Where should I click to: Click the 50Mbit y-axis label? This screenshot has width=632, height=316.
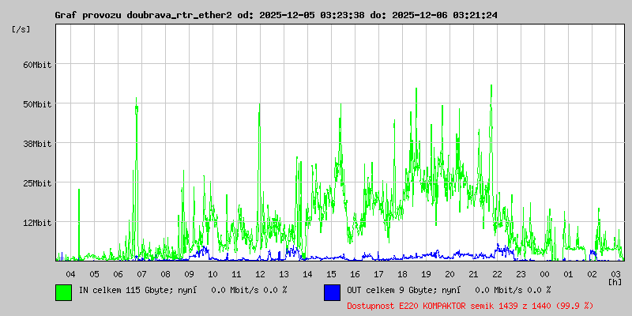[x=36, y=104]
